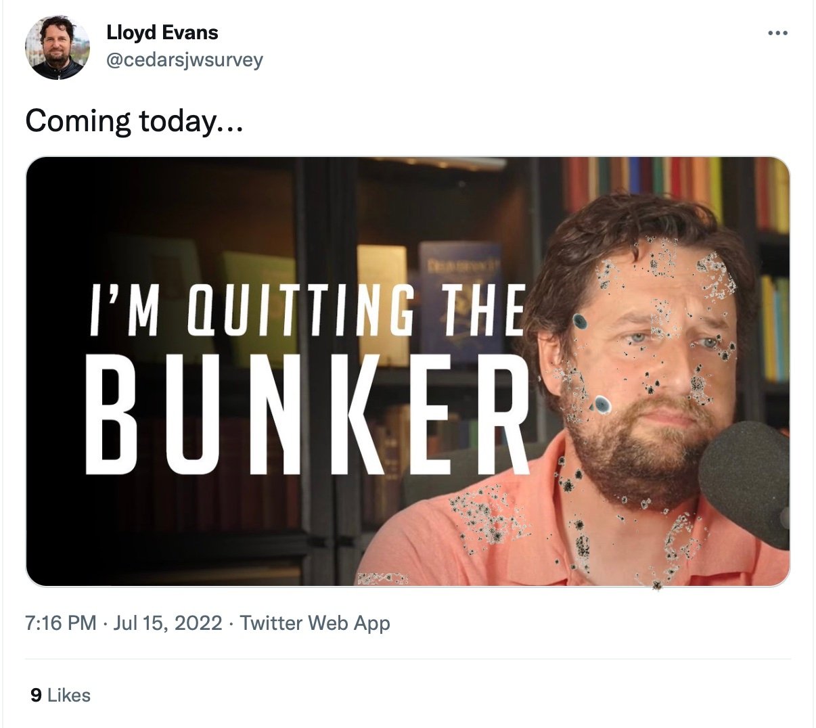This screenshot has width=816, height=728.
Task: Click Lloyd Evans' round profile avatar
Action: click(x=58, y=47)
